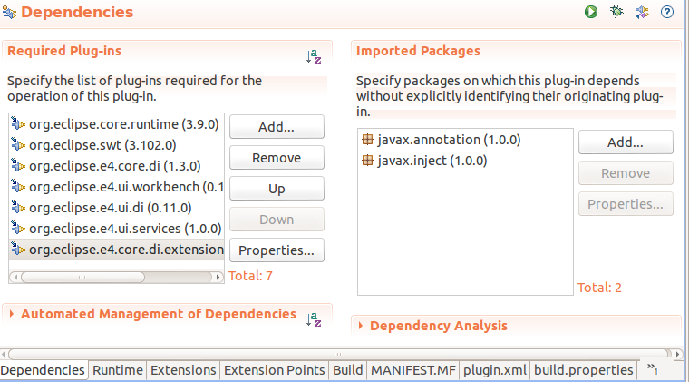689x382 pixels.
Task: Switch to the Runtime tab
Action: [118, 370]
